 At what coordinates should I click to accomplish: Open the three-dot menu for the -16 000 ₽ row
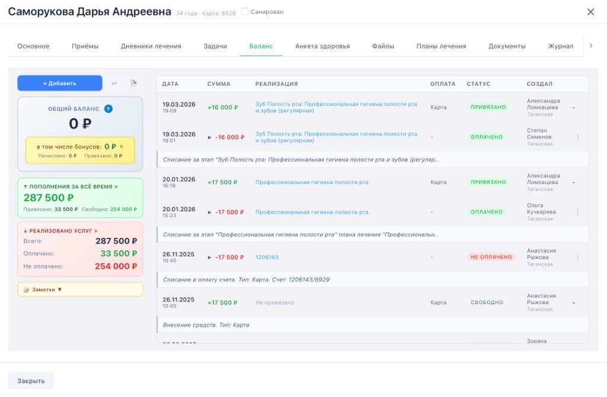(x=577, y=137)
